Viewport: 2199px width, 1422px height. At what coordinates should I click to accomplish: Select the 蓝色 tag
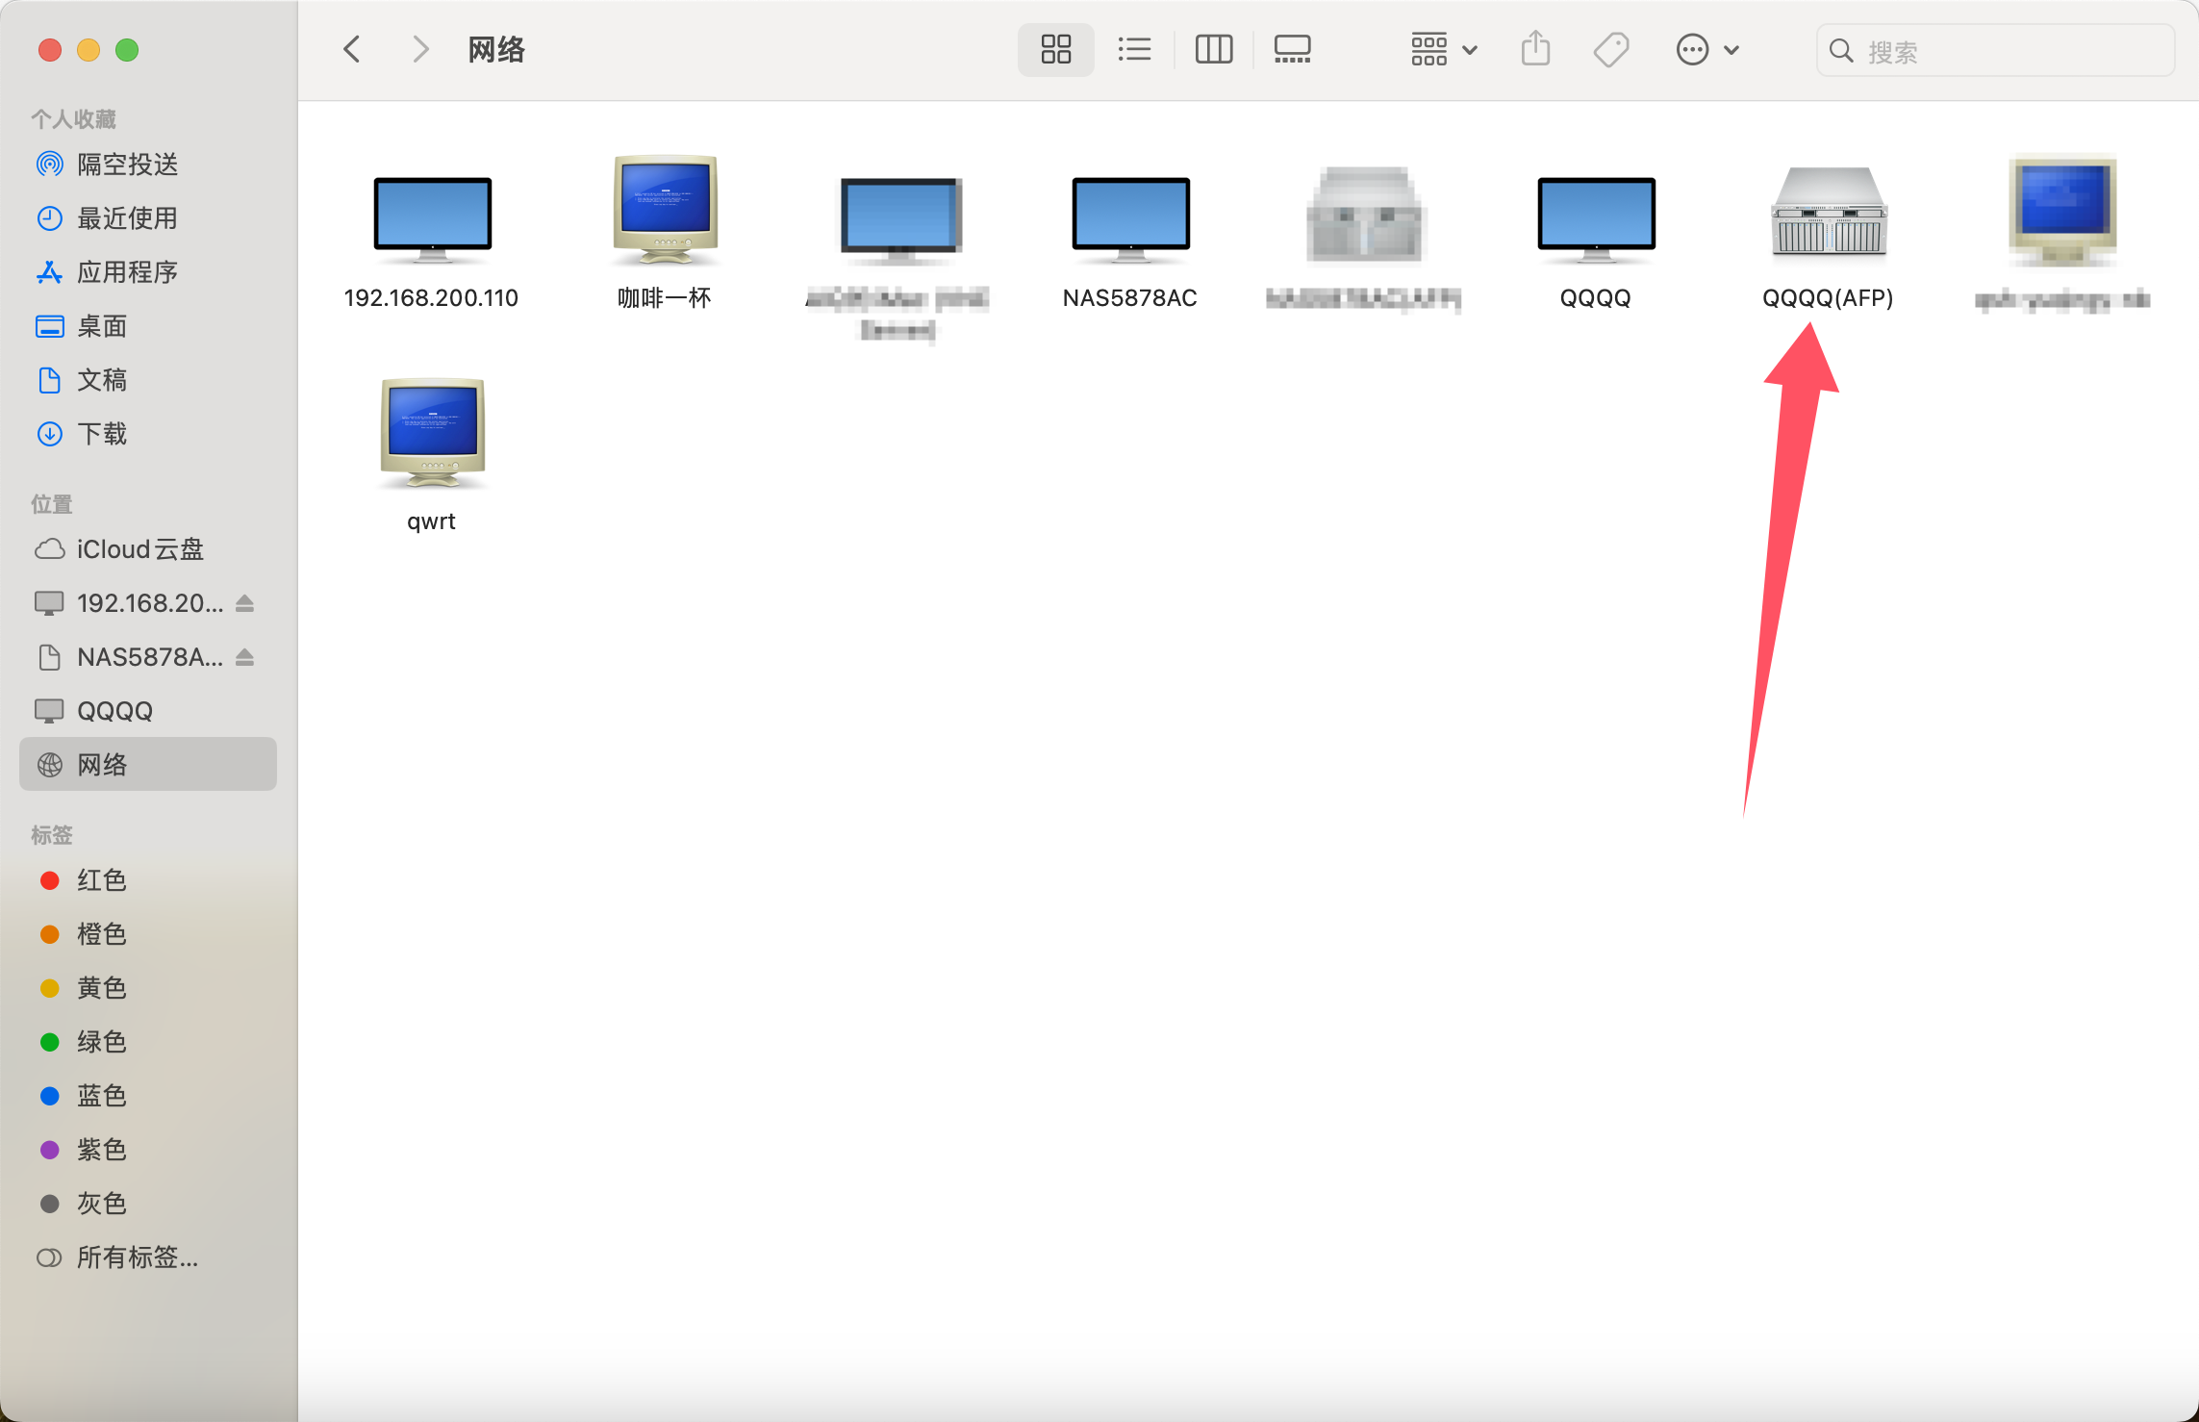(x=148, y=1096)
